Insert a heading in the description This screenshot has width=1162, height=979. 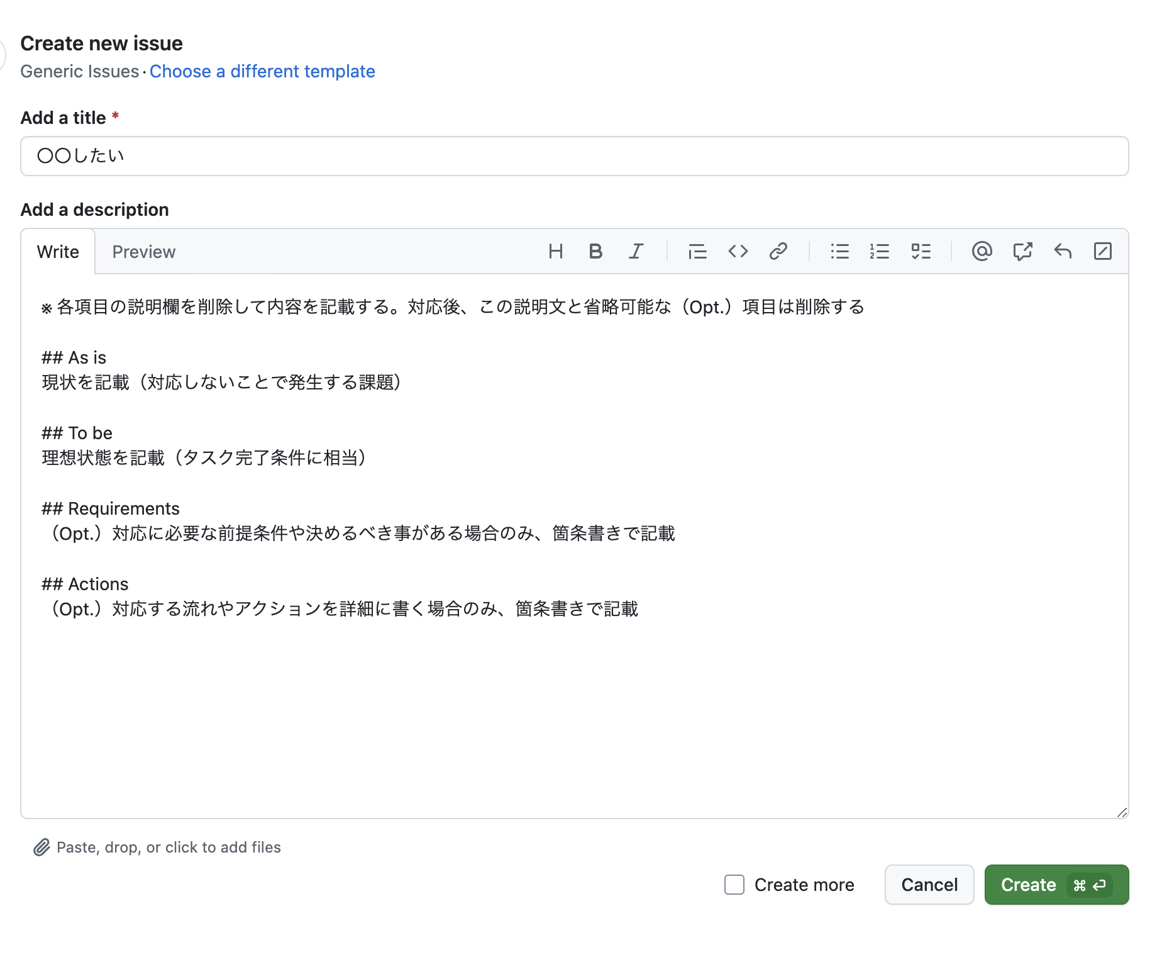point(555,252)
